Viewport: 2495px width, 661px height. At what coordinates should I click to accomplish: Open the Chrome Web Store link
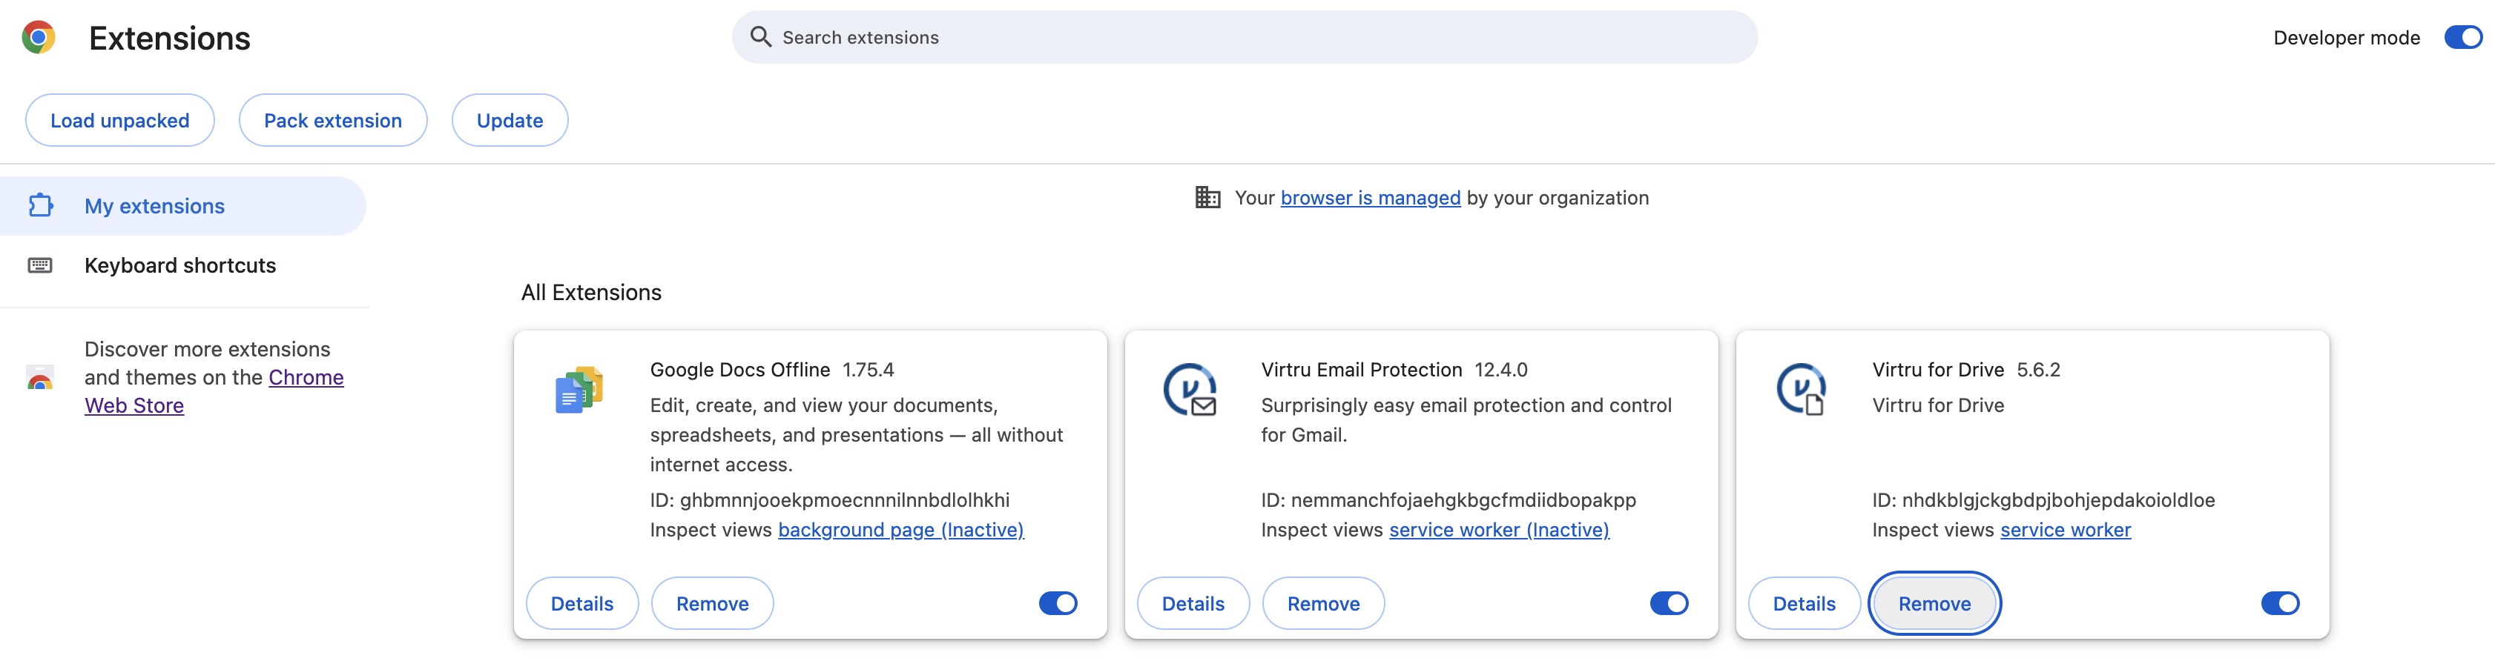coord(214,391)
